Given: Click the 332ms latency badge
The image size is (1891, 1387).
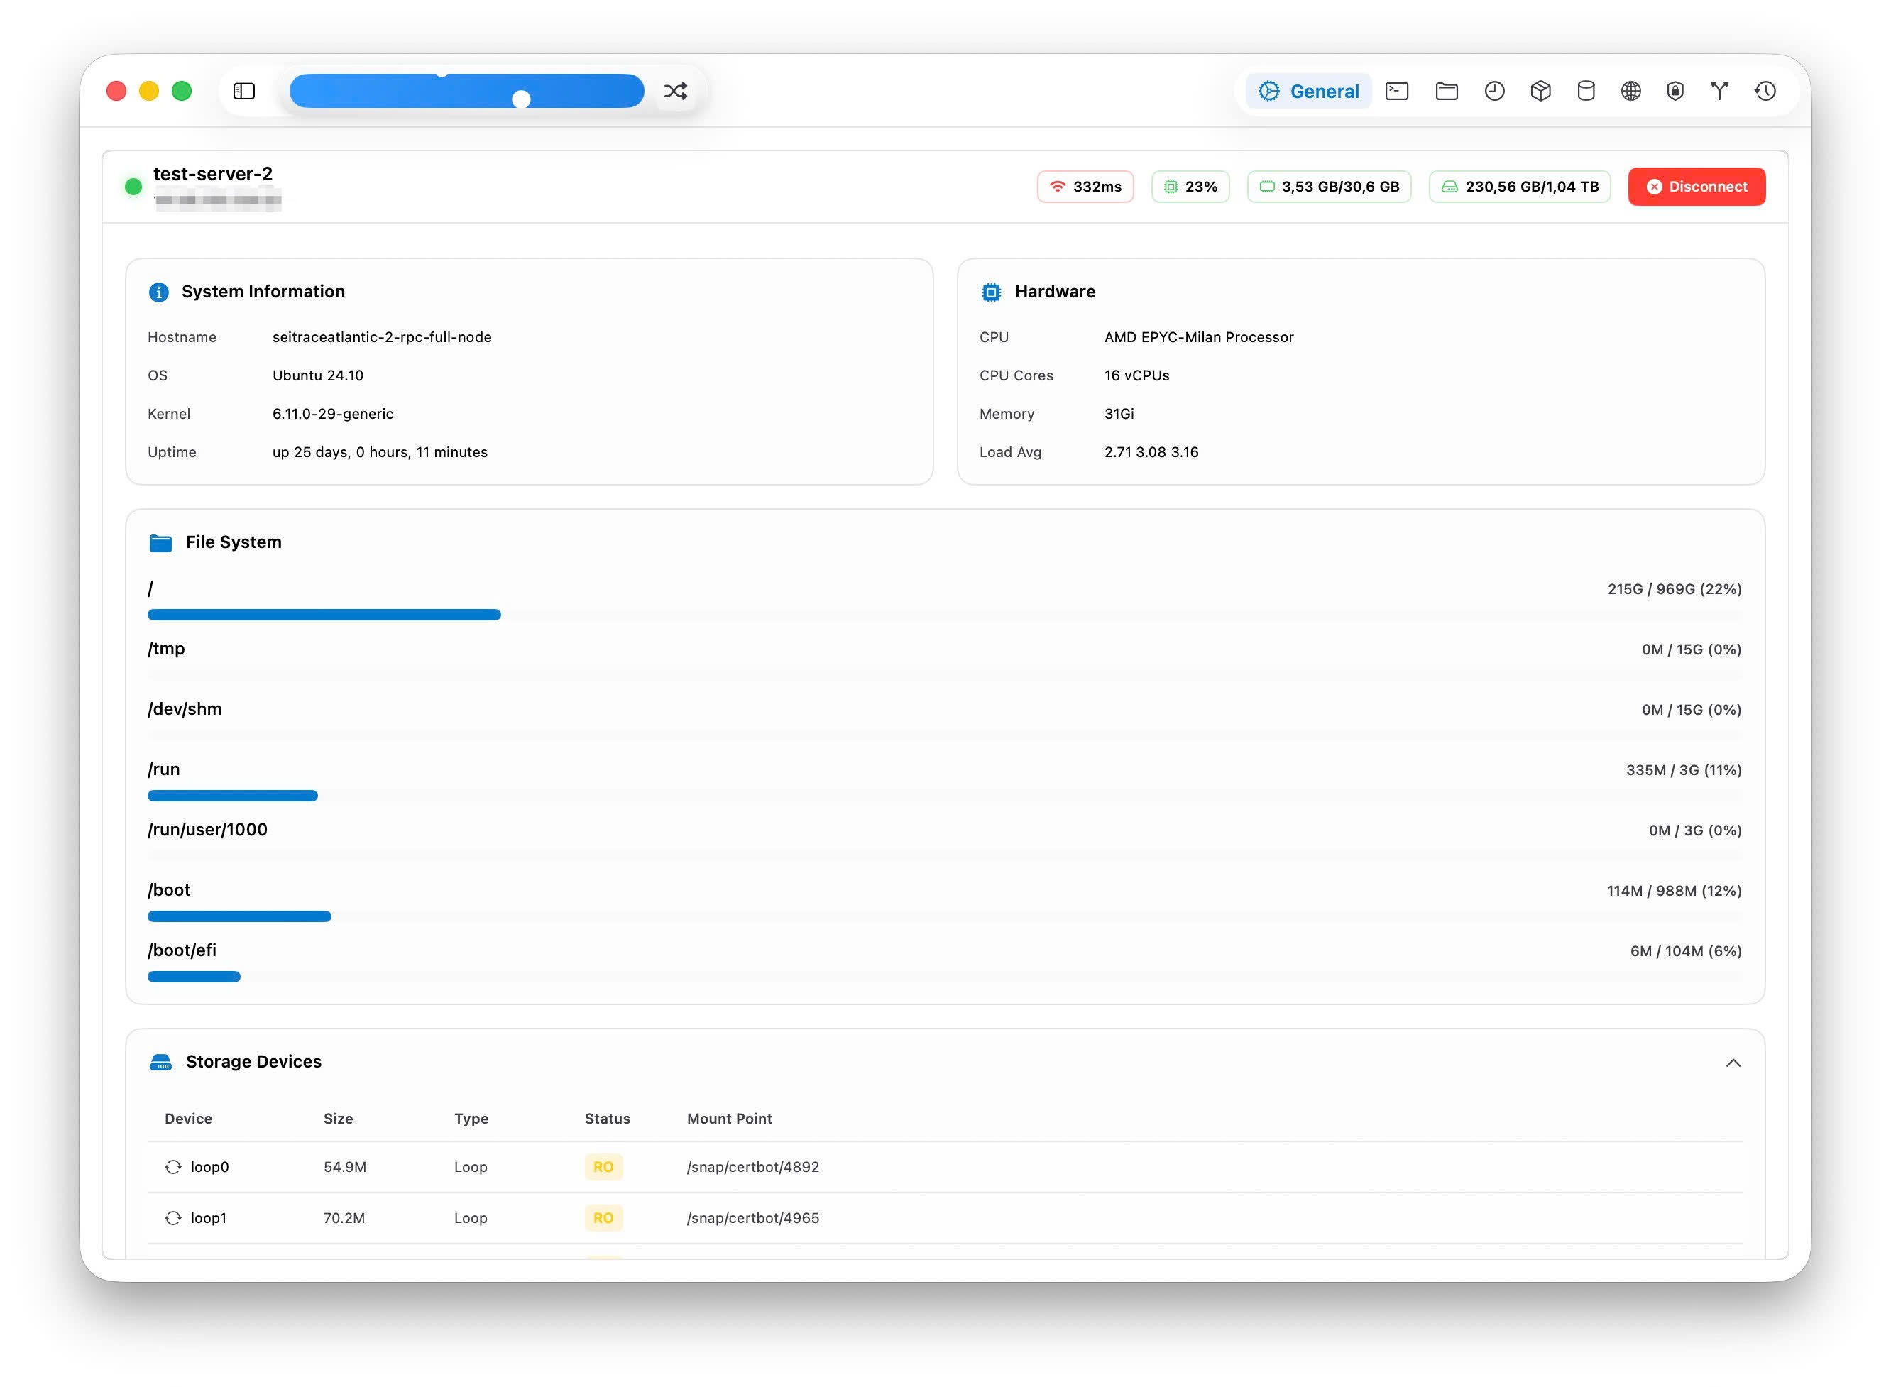Looking at the screenshot, I should click(x=1085, y=187).
